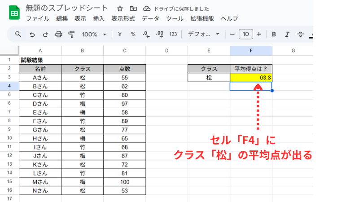Open the 編集 menu
This screenshot has width=359, height=202.
62,19
